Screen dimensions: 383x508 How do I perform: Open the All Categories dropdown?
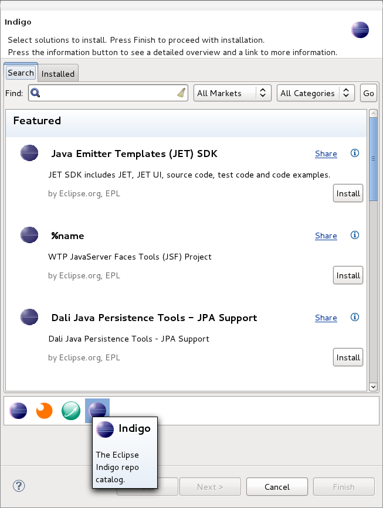click(x=316, y=93)
